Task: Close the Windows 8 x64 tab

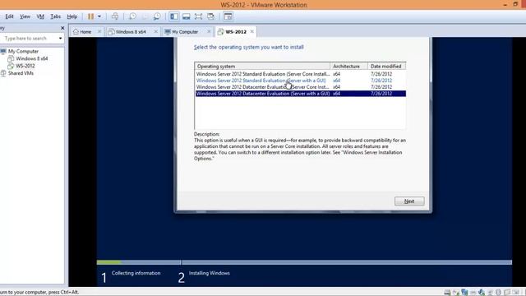Action: (x=155, y=31)
